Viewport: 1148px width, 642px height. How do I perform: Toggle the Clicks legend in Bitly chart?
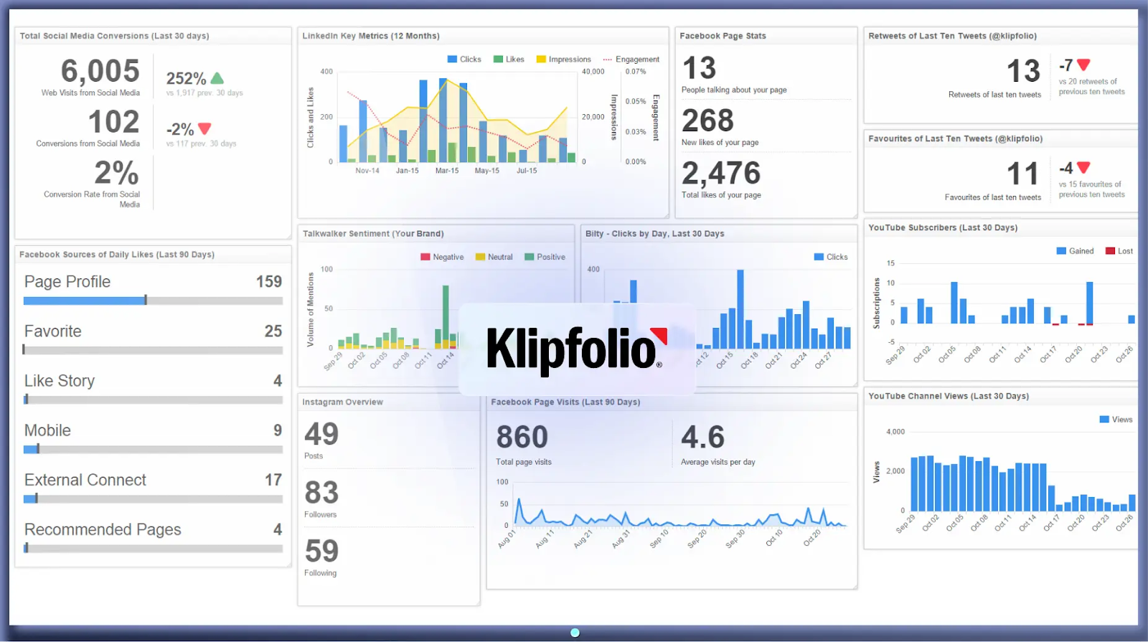pos(831,257)
